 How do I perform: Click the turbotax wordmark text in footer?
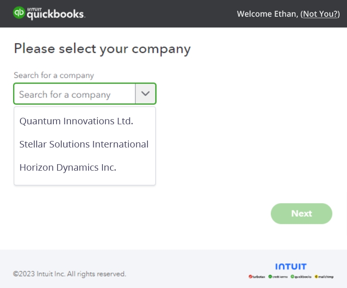pos(259,277)
